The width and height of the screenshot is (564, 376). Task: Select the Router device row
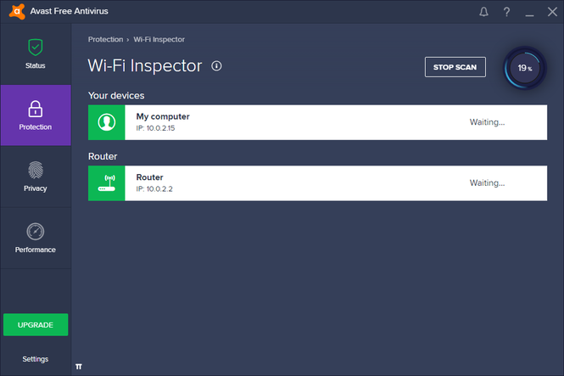[317, 183]
